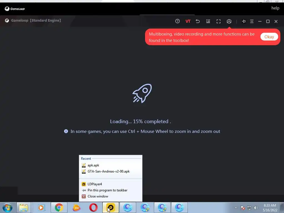Click the 'Loading... 15% completed' text
Viewport: 284px width, 213px height.
tap(140, 121)
